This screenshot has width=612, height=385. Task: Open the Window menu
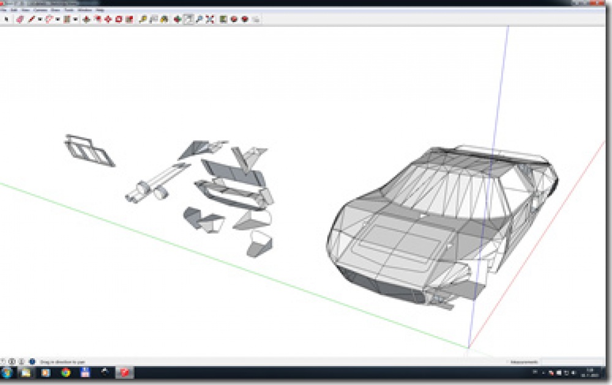coord(84,10)
